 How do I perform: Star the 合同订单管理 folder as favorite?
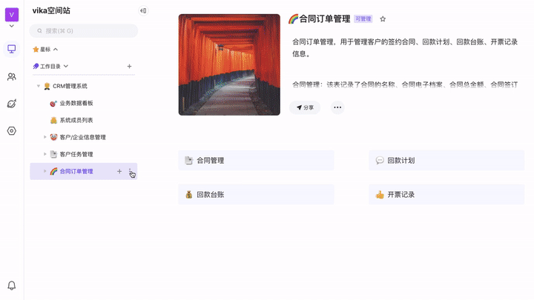point(383,19)
